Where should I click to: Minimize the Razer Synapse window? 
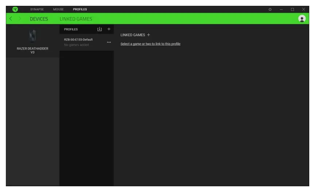pos(281,9)
